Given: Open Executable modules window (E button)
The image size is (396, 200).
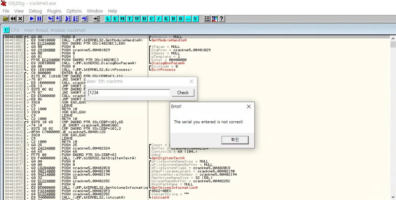Looking at the screenshot, I should [115, 19].
